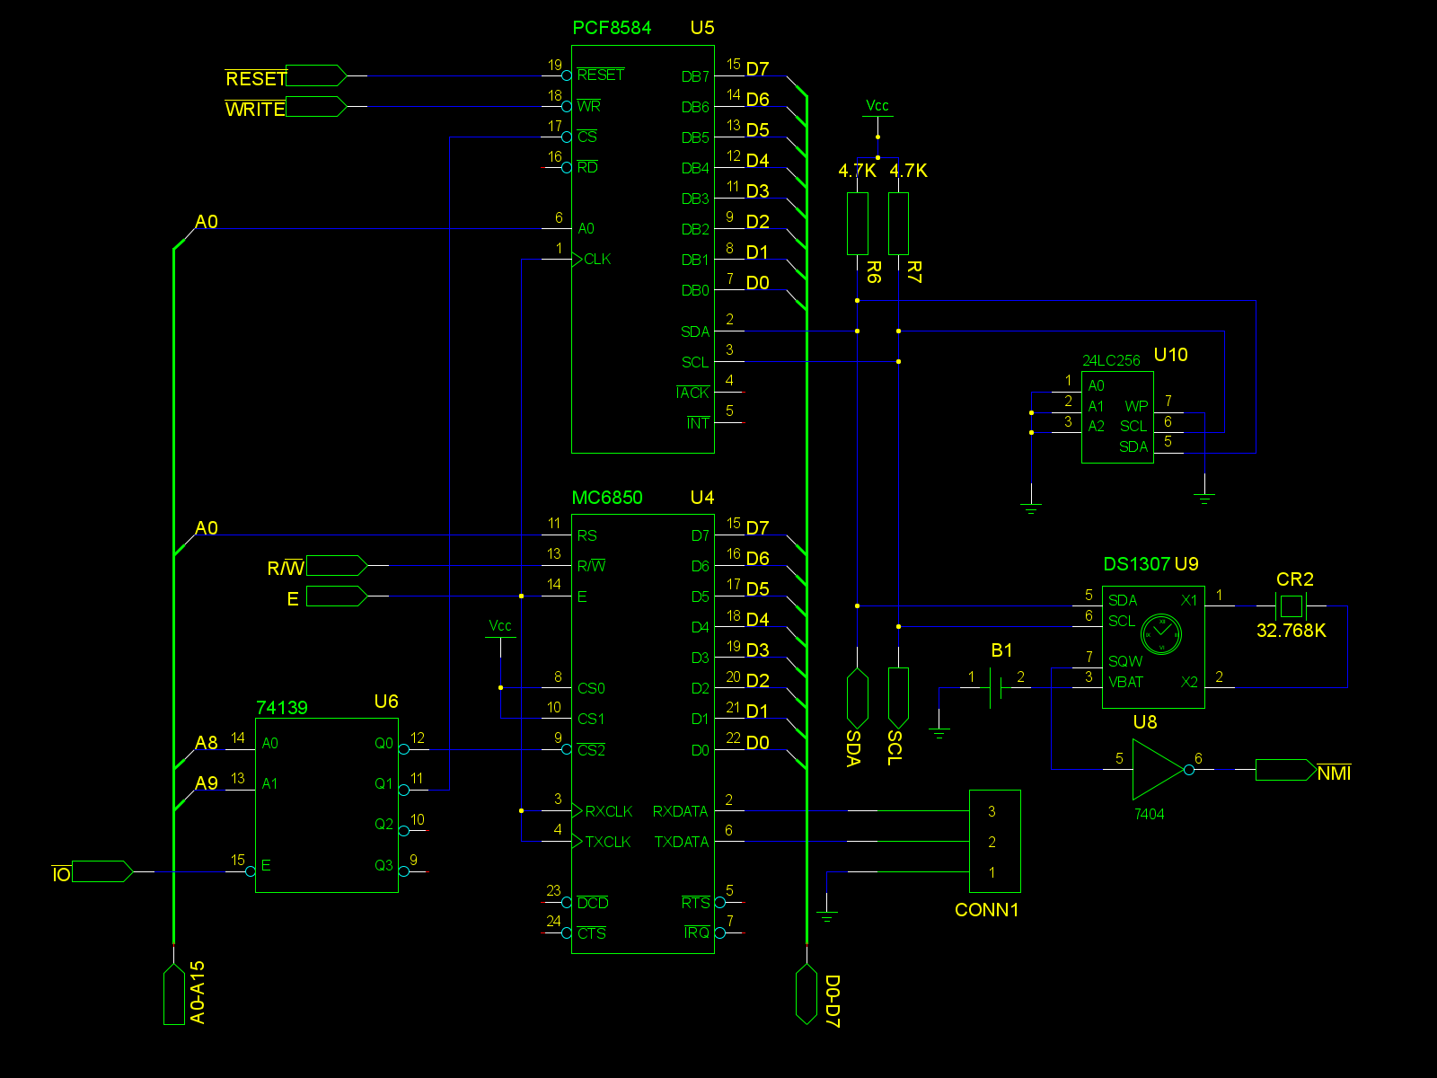The image size is (1437, 1078).
Task: Select the SDA port symbol
Action: 858,698
